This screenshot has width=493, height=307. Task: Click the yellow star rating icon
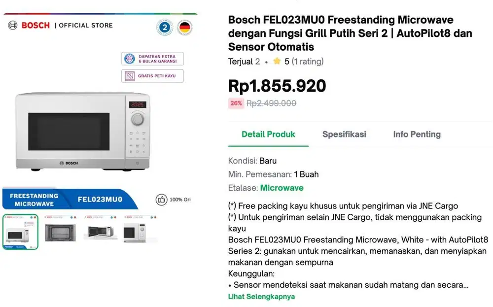[277, 61]
